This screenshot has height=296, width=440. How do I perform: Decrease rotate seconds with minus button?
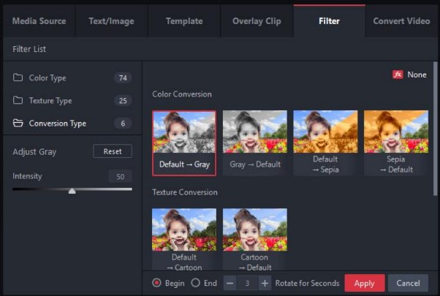tap(230, 283)
